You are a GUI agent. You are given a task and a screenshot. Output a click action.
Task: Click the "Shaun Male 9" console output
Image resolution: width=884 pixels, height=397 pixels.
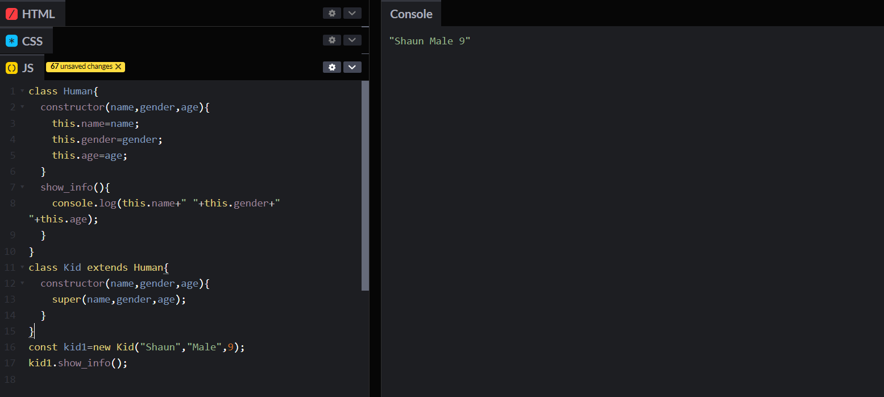point(430,41)
